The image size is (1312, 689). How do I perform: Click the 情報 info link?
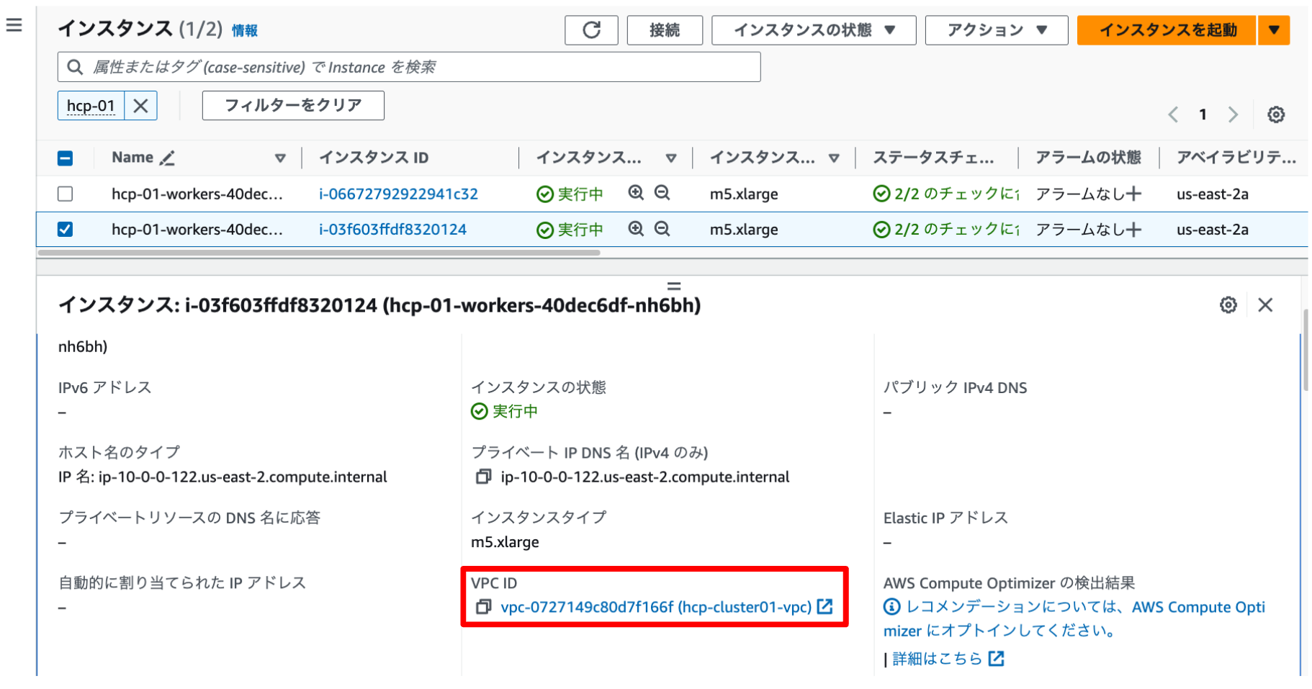pos(244,30)
